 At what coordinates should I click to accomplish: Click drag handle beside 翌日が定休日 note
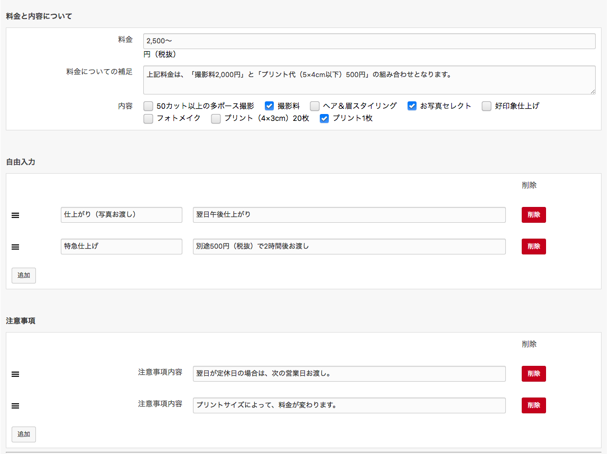click(15, 374)
